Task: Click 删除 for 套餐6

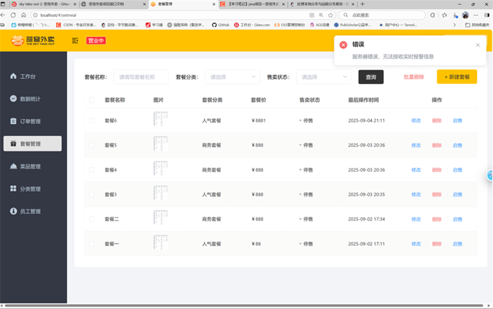Action: coord(437,121)
